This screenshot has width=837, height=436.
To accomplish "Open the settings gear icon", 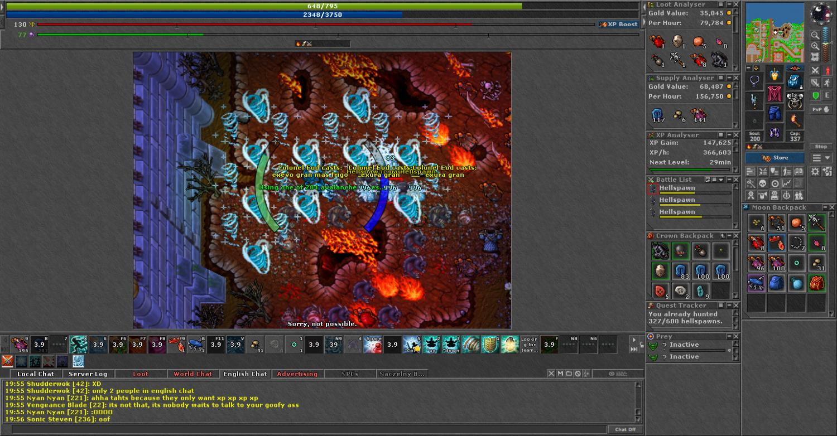I will (816, 171).
